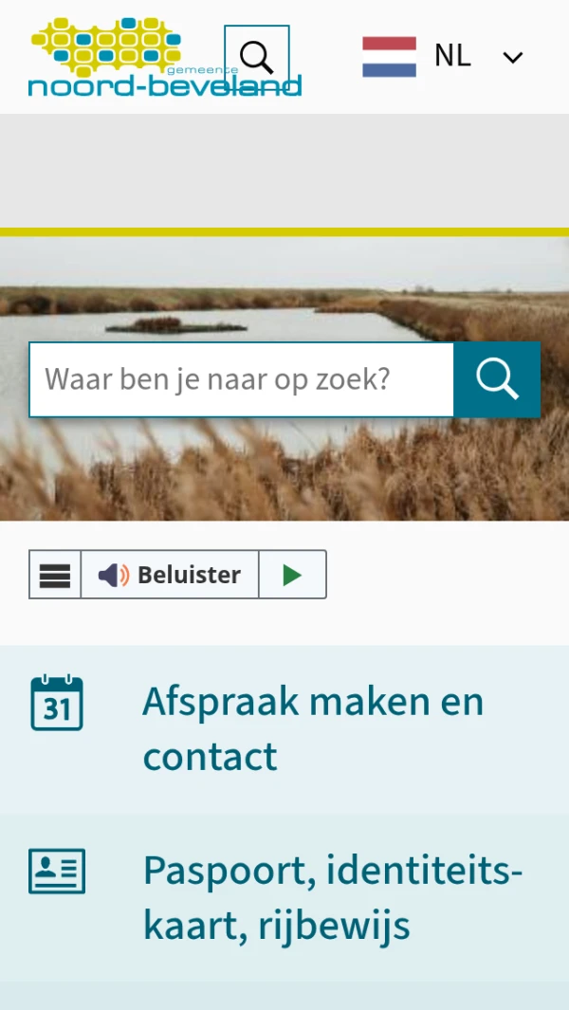Start audio with green play triangle
Viewport: 569px width, 1010px height.
click(x=292, y=575)
